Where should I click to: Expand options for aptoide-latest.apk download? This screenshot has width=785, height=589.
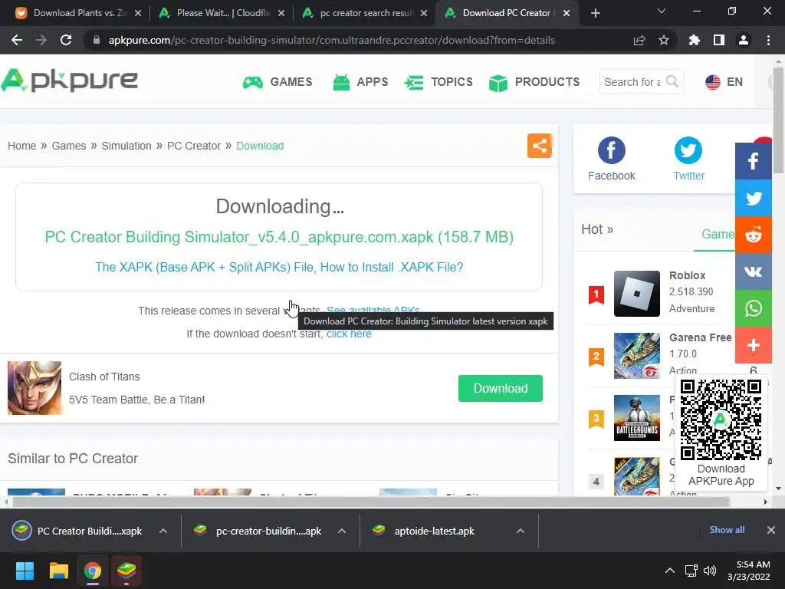coord(521,531)
